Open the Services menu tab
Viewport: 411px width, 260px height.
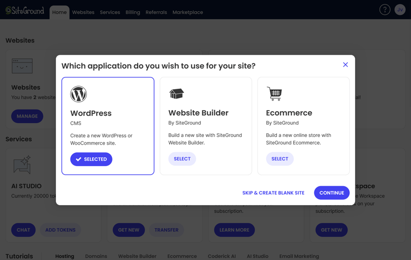pos(110,12)
